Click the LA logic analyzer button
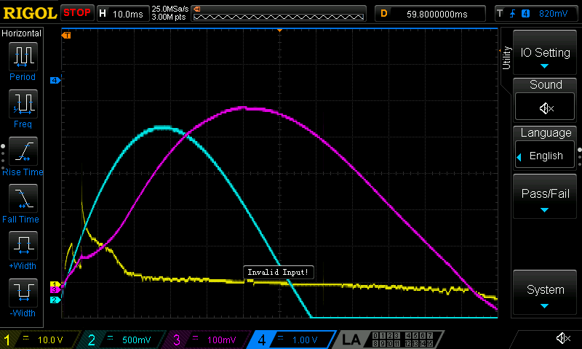 pyautogui.click(x=351, y=340)
